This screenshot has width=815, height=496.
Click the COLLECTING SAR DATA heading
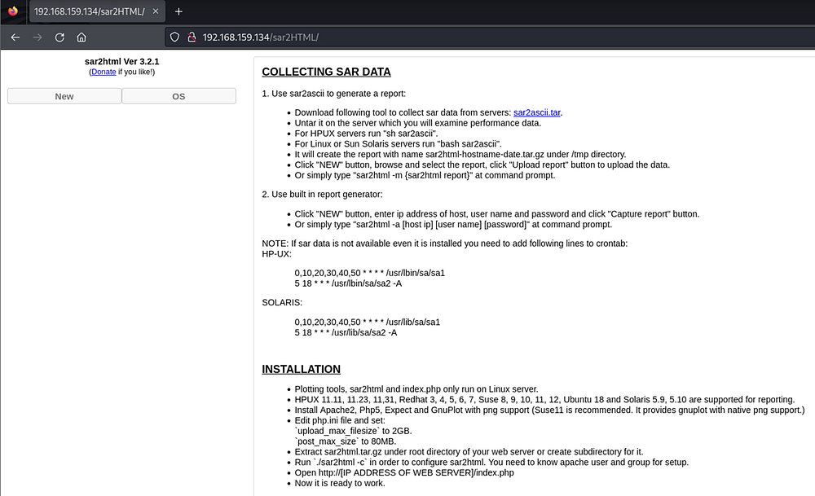pyautogui.click(x=326, y=72)
